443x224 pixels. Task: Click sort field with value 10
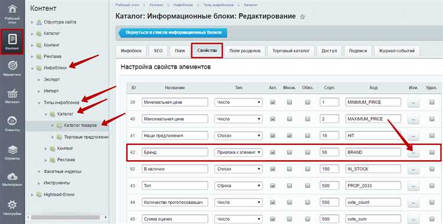pos(330,136)
